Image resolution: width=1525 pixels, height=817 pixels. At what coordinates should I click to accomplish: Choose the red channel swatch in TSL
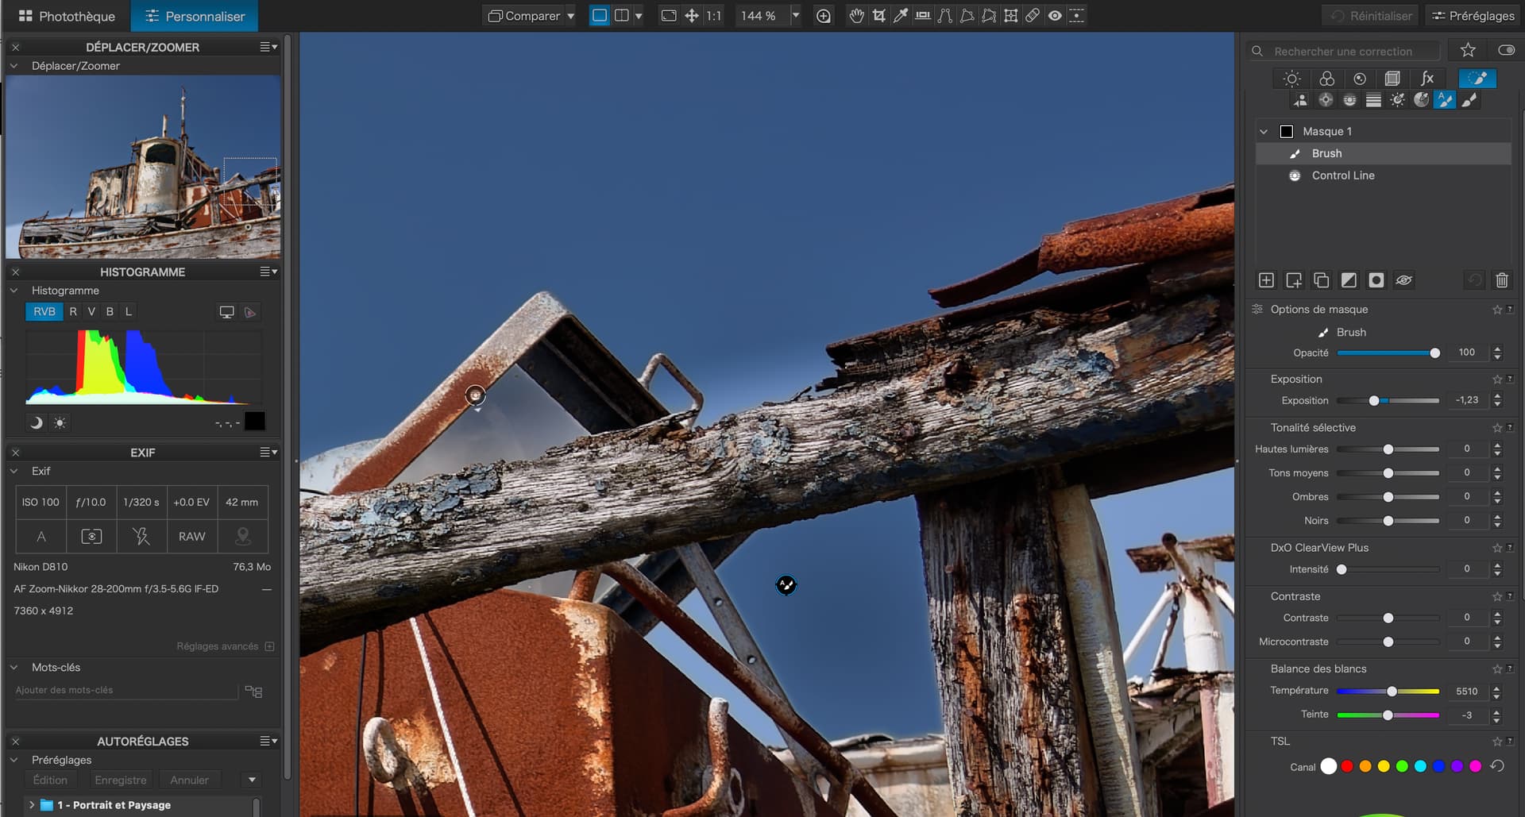1347,766
